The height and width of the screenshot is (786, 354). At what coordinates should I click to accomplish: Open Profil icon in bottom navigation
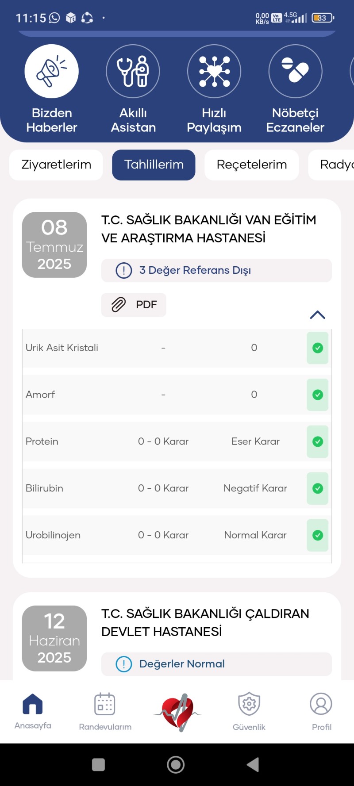321,704
